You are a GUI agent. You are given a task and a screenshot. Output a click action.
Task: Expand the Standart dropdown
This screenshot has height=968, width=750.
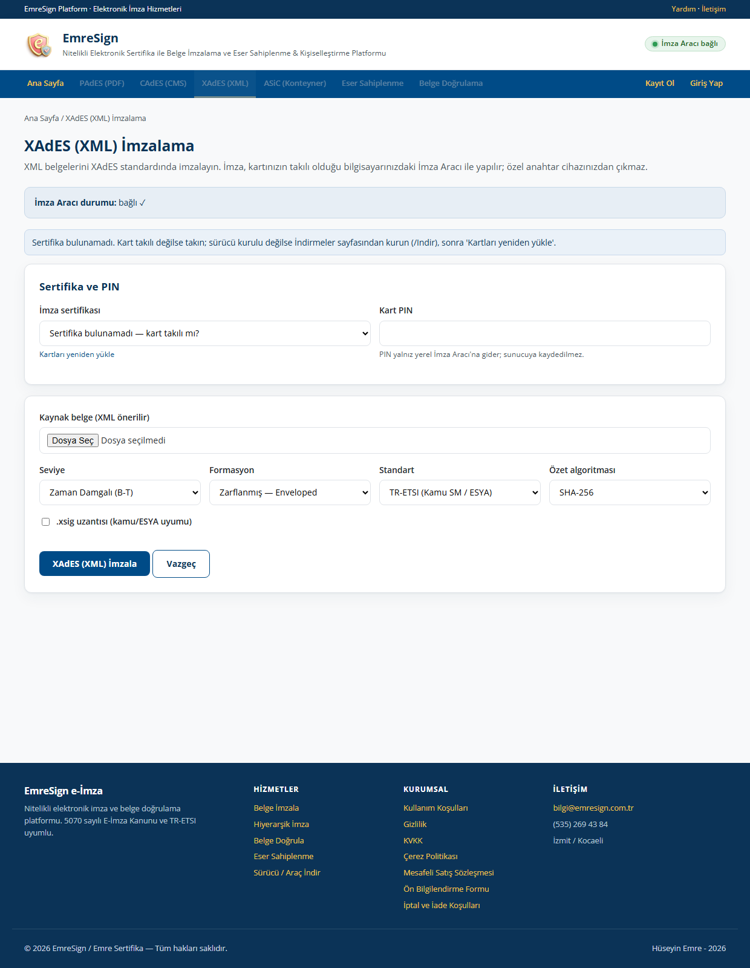[460, 492]
